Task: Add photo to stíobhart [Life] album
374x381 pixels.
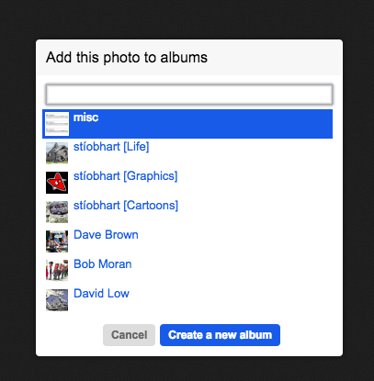Action: click(x=111, y=147)
